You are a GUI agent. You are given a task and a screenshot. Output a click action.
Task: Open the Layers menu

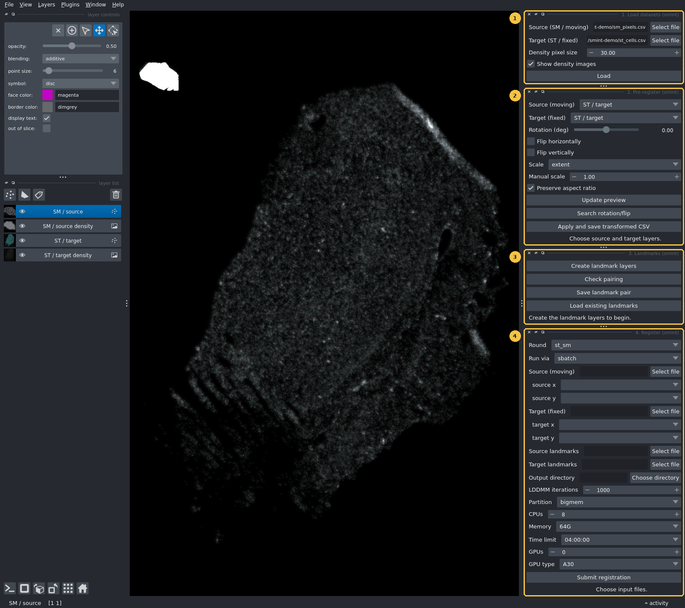click(46, 5)
